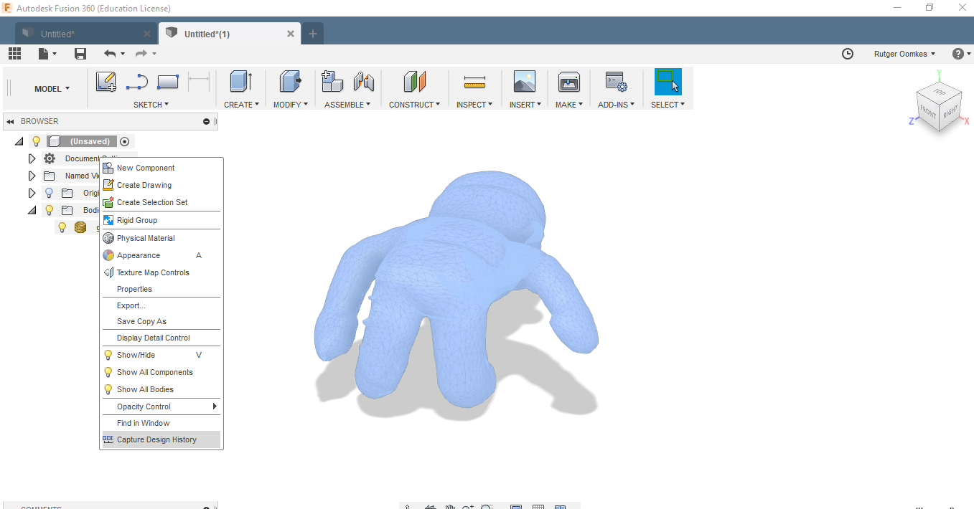The width and height of the screenshot is (974, 509).
Task: Expand the Named Views tree node
Action: tap(32, 176)
